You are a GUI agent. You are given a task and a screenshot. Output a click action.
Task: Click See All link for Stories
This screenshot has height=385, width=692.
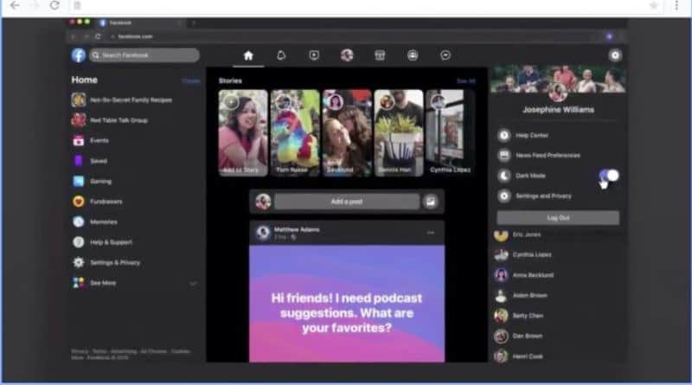click(466, 80)
